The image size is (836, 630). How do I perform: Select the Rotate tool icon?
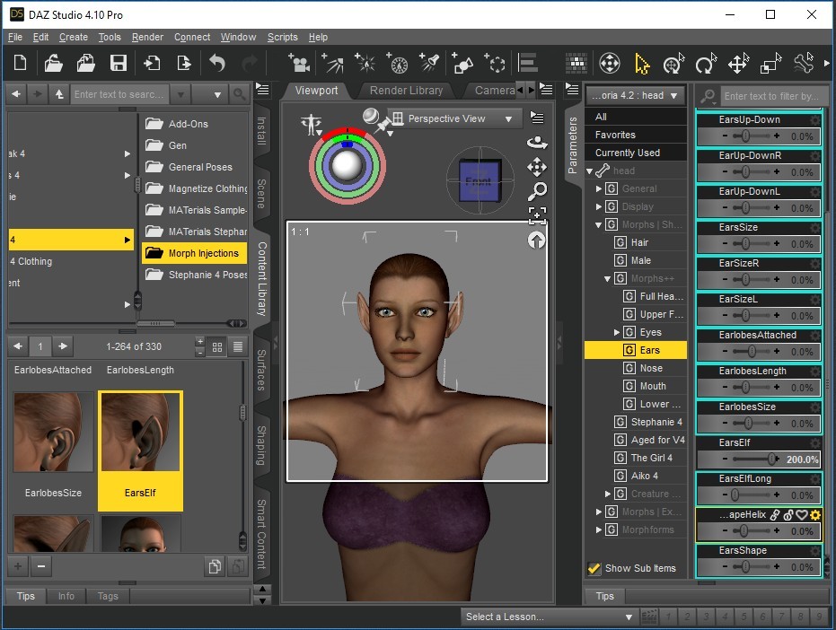(706, 64)
